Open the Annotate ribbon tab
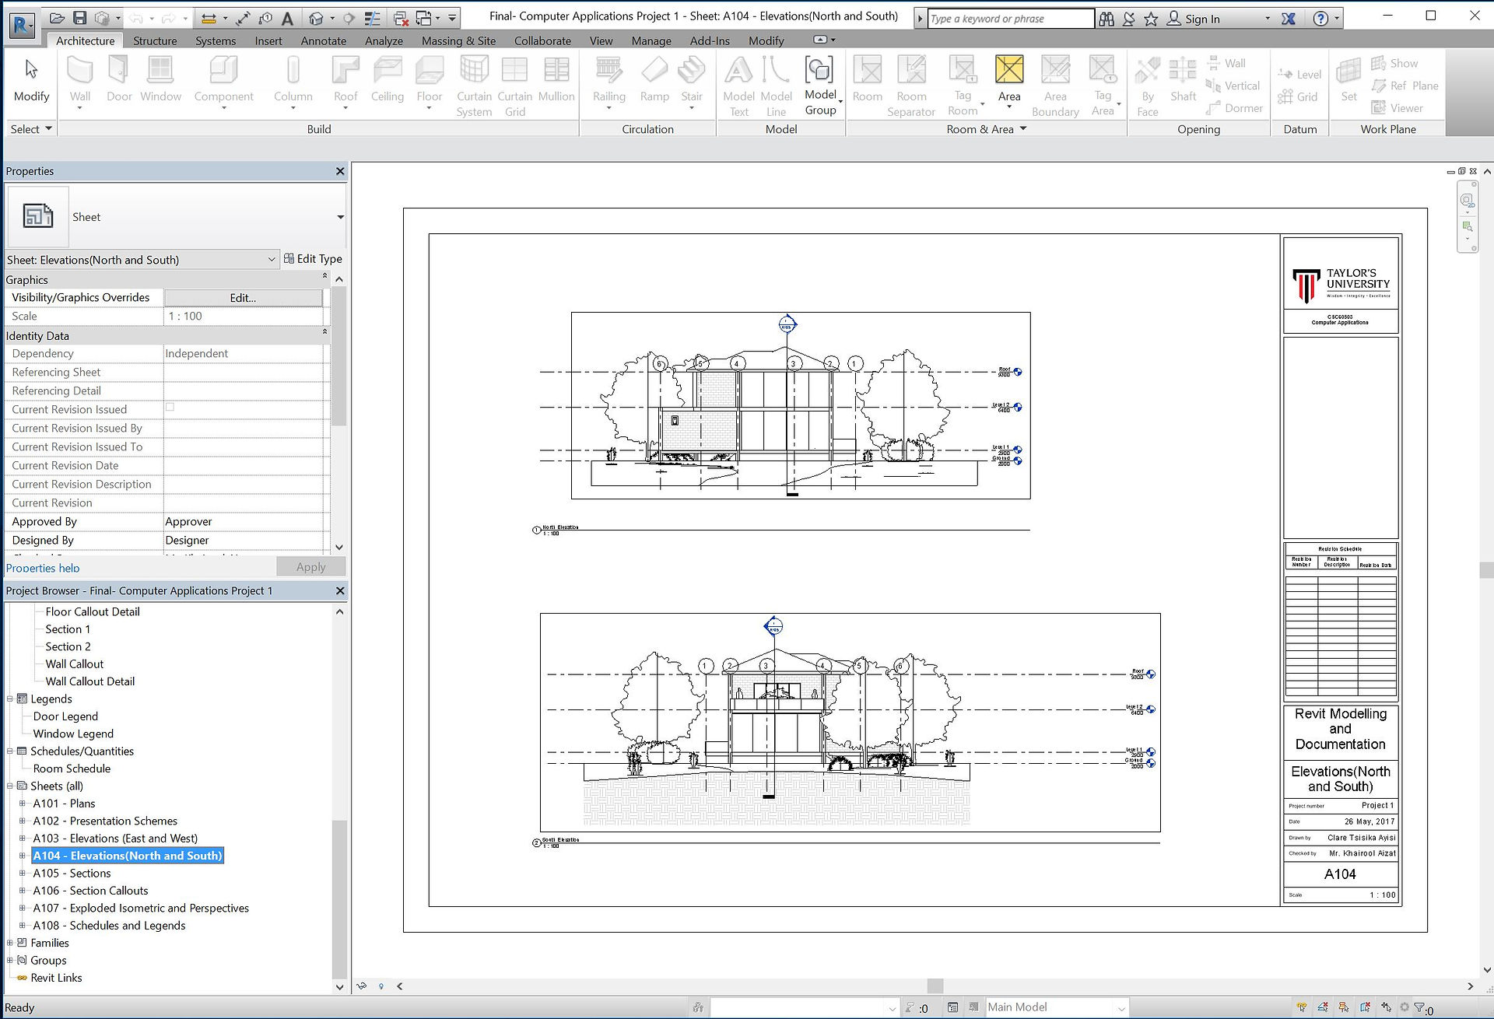 click(323, 40)
